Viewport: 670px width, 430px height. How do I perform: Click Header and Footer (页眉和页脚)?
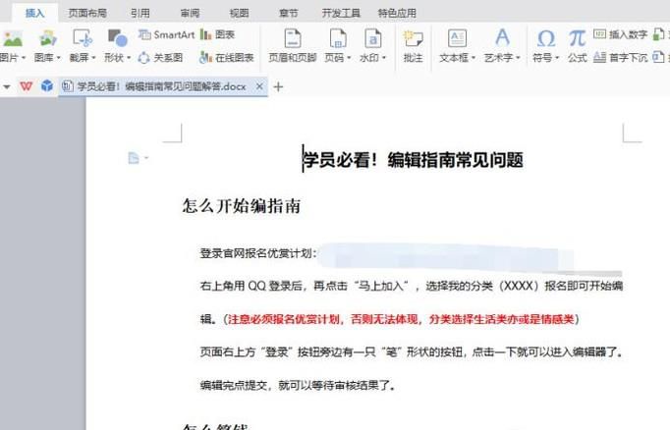click(x=293, y=45)
